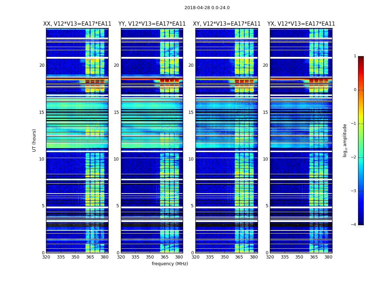Pick the yellow region of the colorbar
This screenshot has height=281, width=369.
click(x=361, y=119)
